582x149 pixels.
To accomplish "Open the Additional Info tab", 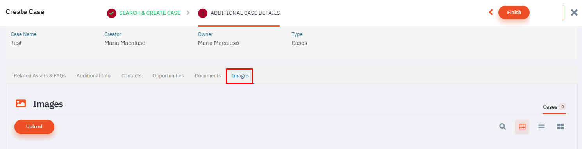I will 93,76.
